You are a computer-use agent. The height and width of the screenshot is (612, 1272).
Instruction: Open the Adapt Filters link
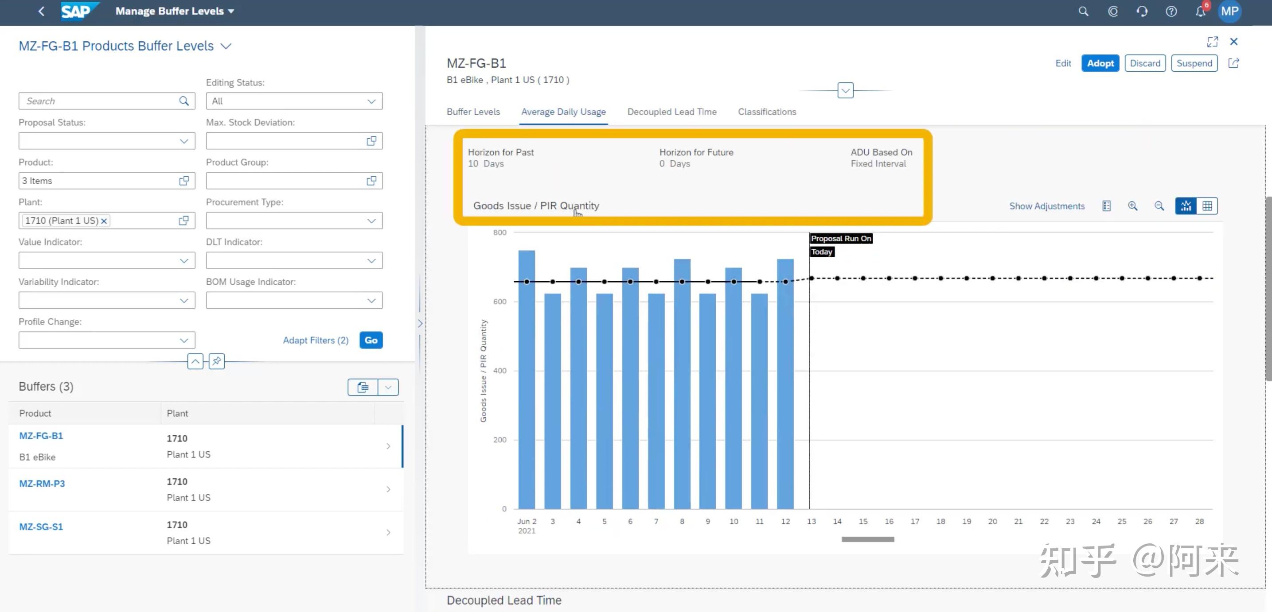pos(315,340)
